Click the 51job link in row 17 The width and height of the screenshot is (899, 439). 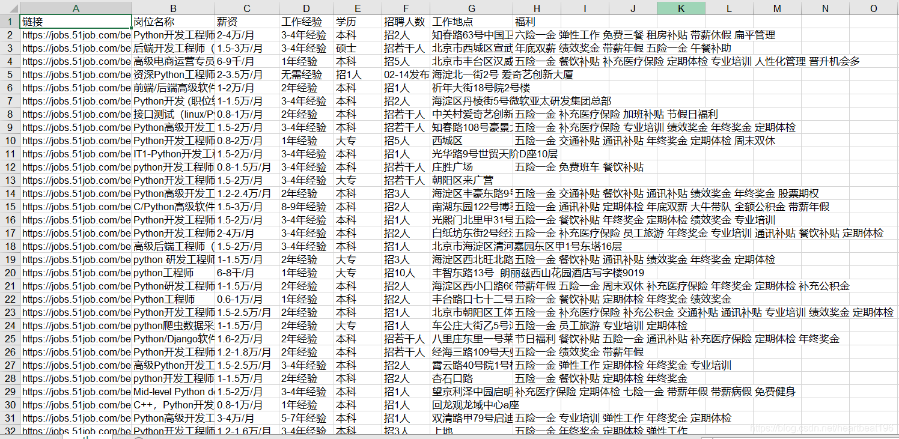point(76,233)
